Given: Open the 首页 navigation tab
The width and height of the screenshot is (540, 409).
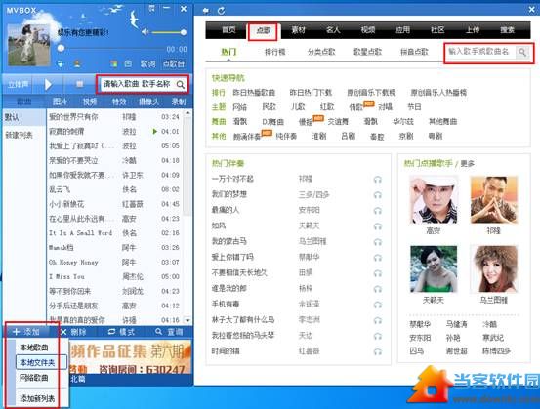Looking at the screenshot, I should point(228,30).
